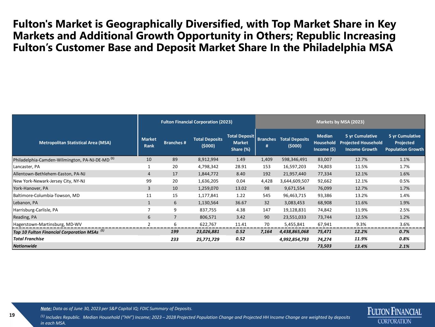Image resolution: width=435 pixels, height=327 pixels.
Task: Select the deposits value 4,798,342
Action: tap(208, 167)
